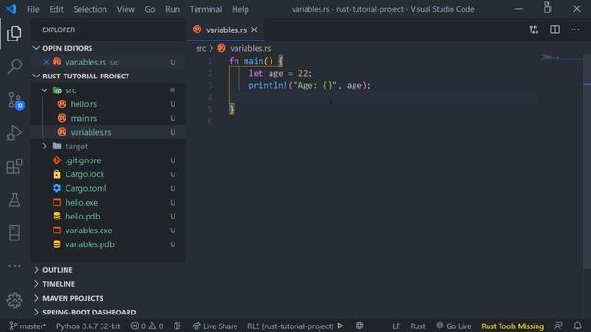This screenshot has width=591, height=332.
Task: Click the editor vertical scrollbar
Action: 587,162
